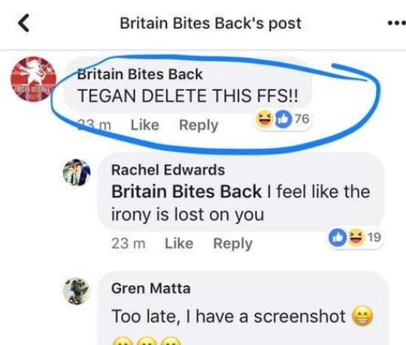The image size is (406, 345).
Task: Reply to the Britain Bites Back comment
Action: (x=198, y=126)
